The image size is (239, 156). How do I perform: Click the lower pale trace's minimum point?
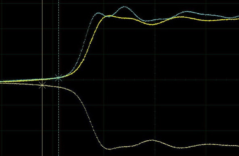(110, 149)
